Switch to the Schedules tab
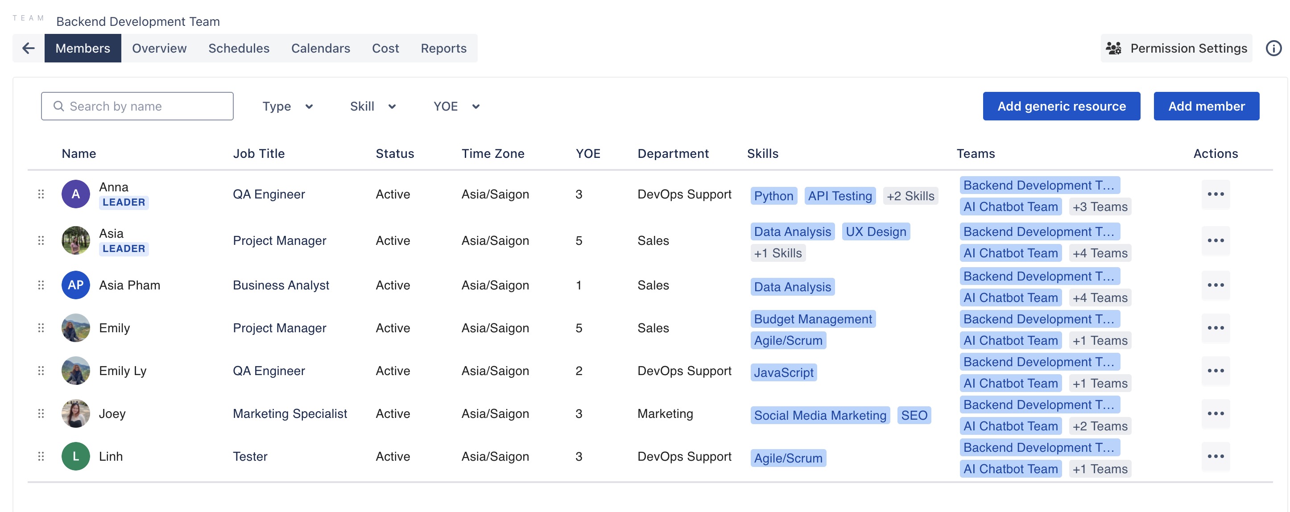The width and height of the screenshot is (1290, 512). [238, 48]
